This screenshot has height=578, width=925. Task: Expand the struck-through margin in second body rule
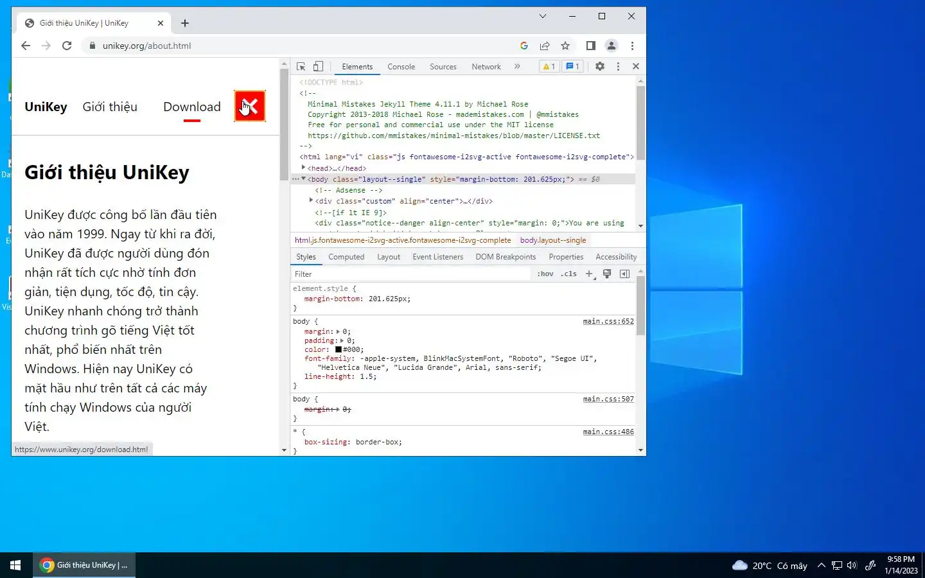(x=339, y=409)
